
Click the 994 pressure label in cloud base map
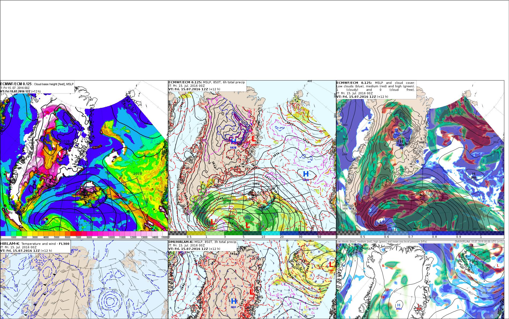[80, 225]
